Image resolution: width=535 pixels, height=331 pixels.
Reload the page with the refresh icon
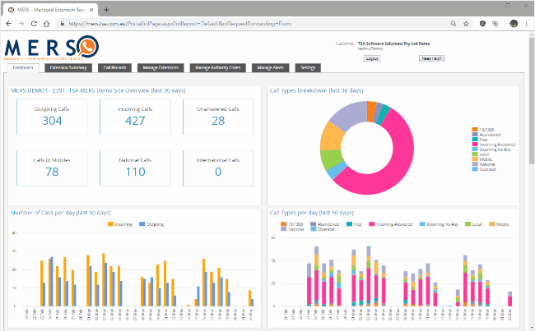(34, 24)
